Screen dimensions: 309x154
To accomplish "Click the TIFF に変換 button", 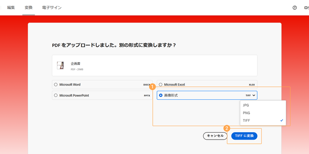I will [244, 136].
